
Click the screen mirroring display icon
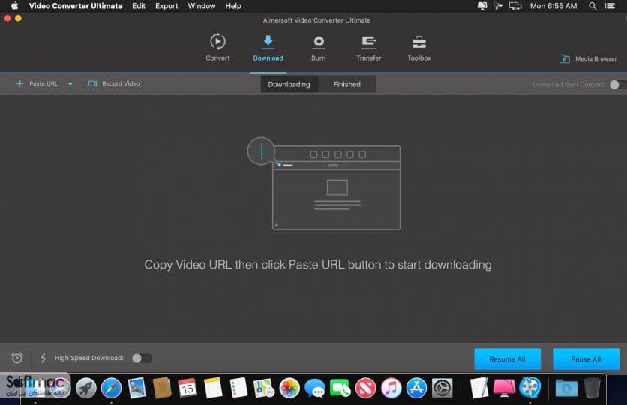click(x=515, y=6)
